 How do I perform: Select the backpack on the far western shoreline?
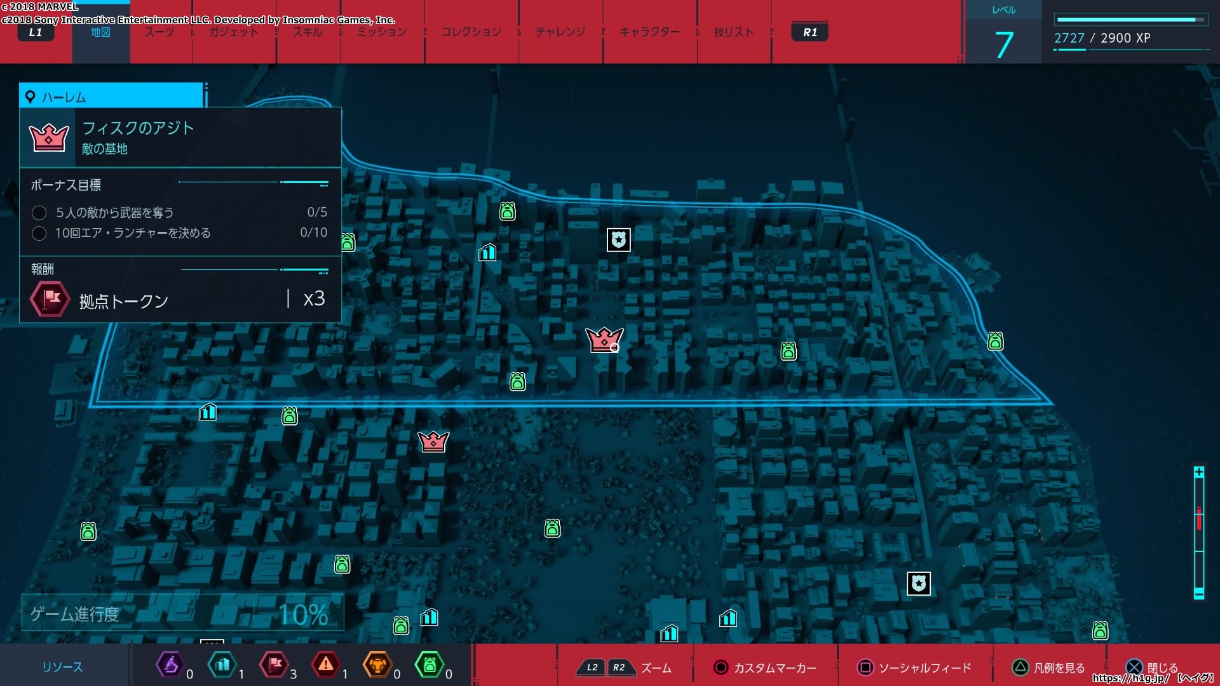pyautogui.click(x=88, y=531)
